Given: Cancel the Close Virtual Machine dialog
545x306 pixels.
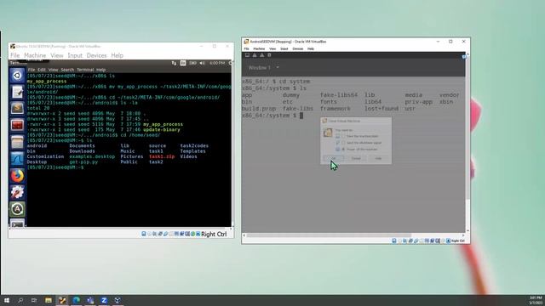Looking at the screenshot, I should tap(356, 158).
